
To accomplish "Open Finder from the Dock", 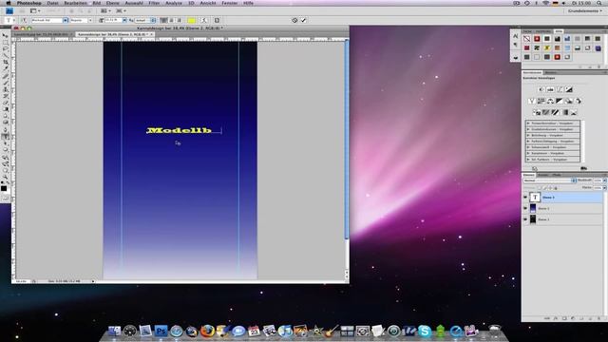I will click(x=114, y=331).
